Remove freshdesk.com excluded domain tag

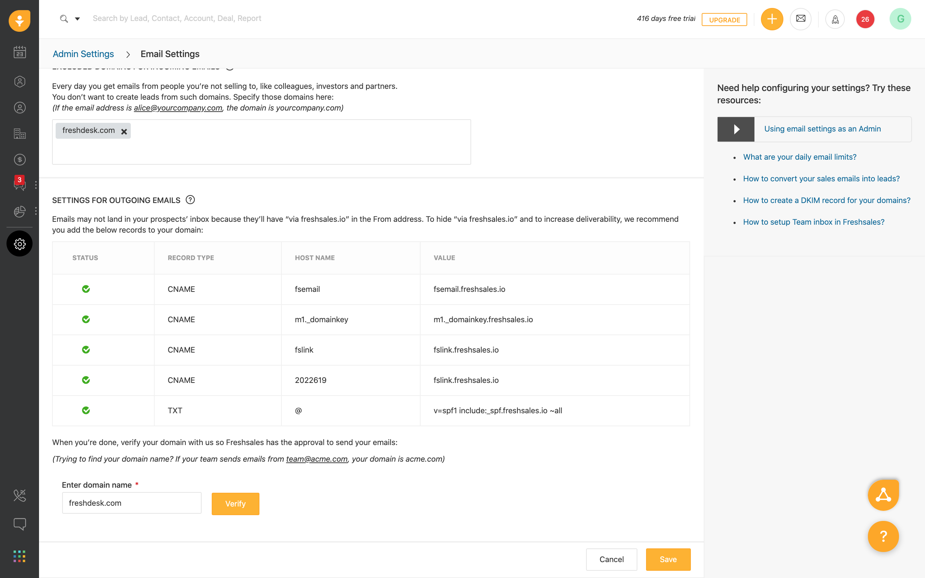click(x=124, y=131)
